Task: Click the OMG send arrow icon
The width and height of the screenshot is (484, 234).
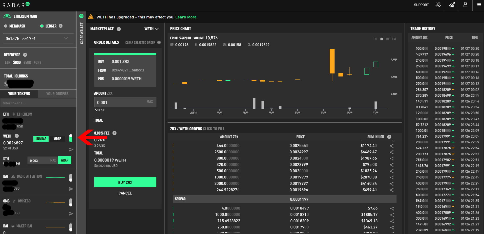Action: (71, 214)
